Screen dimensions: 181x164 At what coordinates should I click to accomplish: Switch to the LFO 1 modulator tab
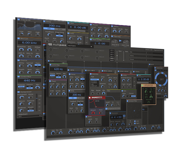[112, 50]
